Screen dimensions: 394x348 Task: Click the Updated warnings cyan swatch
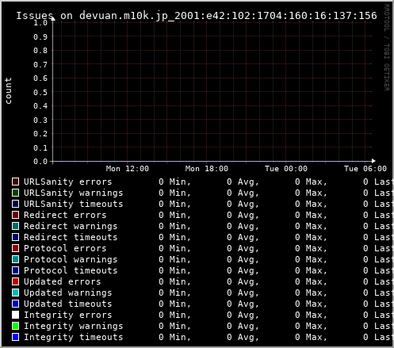pos(15,293)
